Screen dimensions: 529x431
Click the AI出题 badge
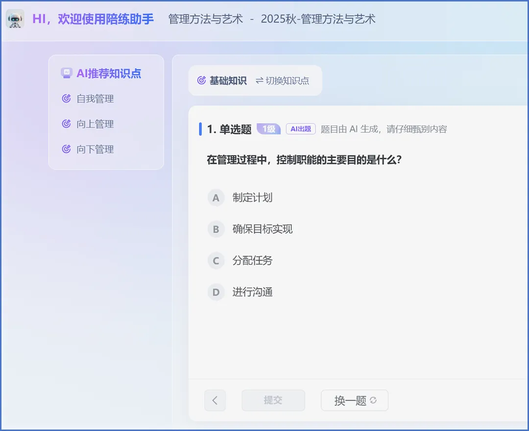301,129
